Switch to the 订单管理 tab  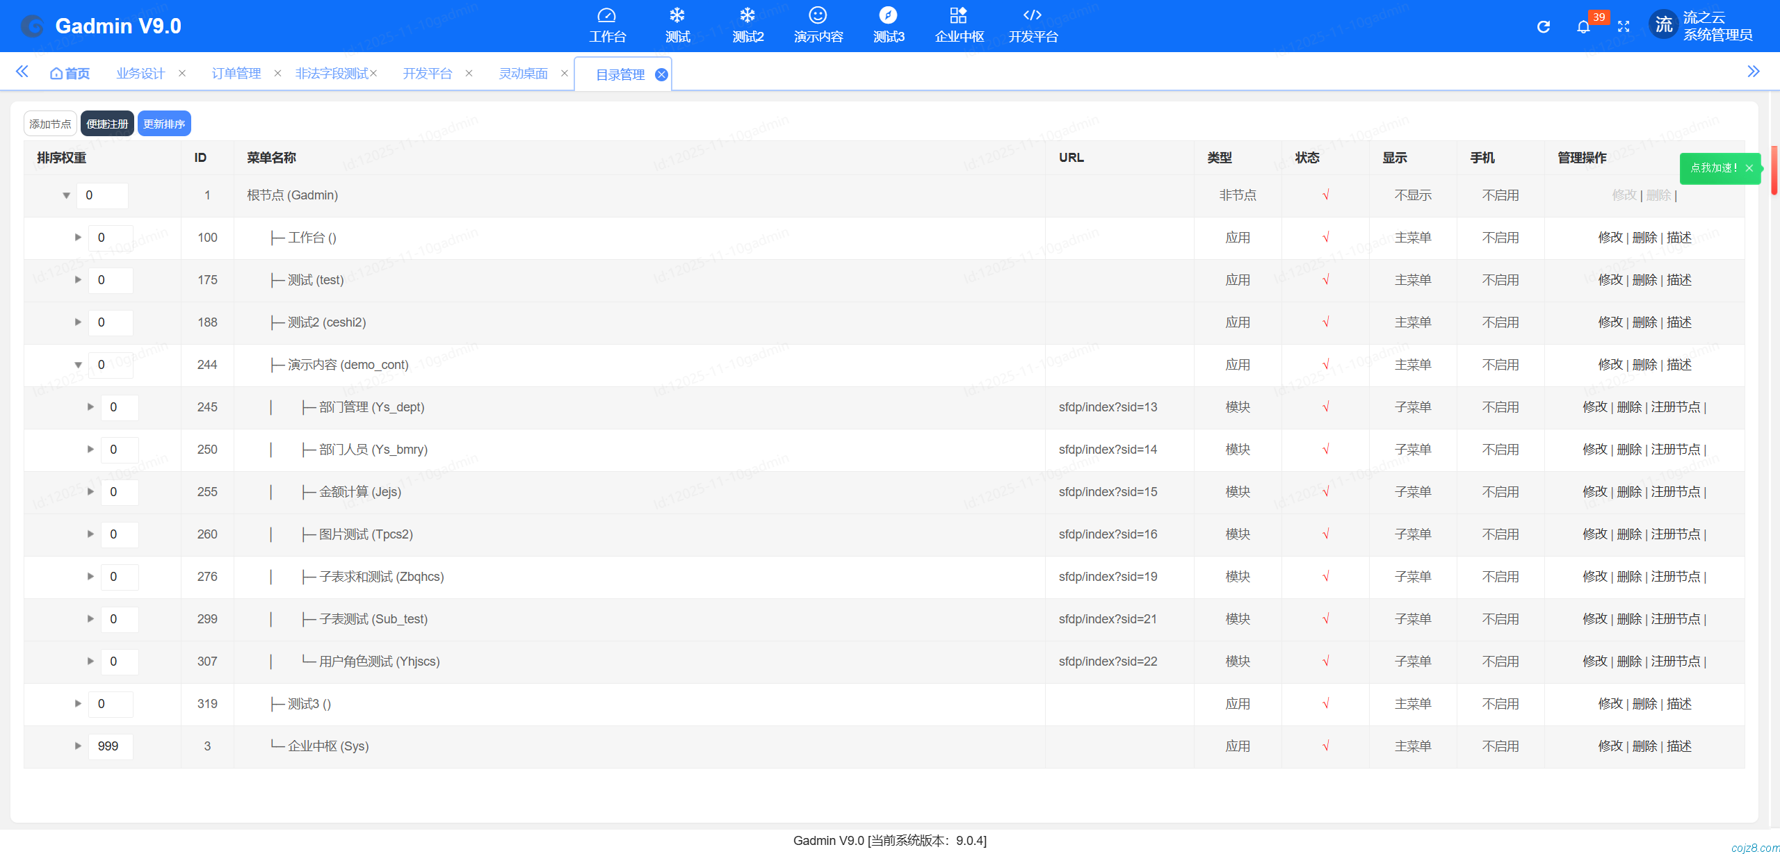pos(236,74)
